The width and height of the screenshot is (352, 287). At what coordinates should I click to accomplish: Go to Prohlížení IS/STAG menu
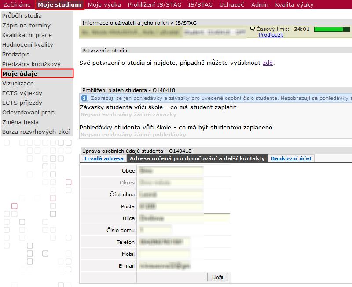click(154, 4)
